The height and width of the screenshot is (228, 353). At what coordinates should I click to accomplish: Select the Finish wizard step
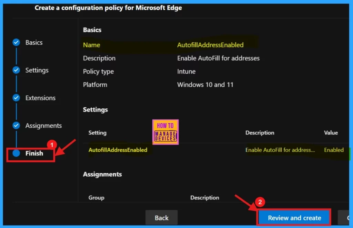(x=34, y=153)
